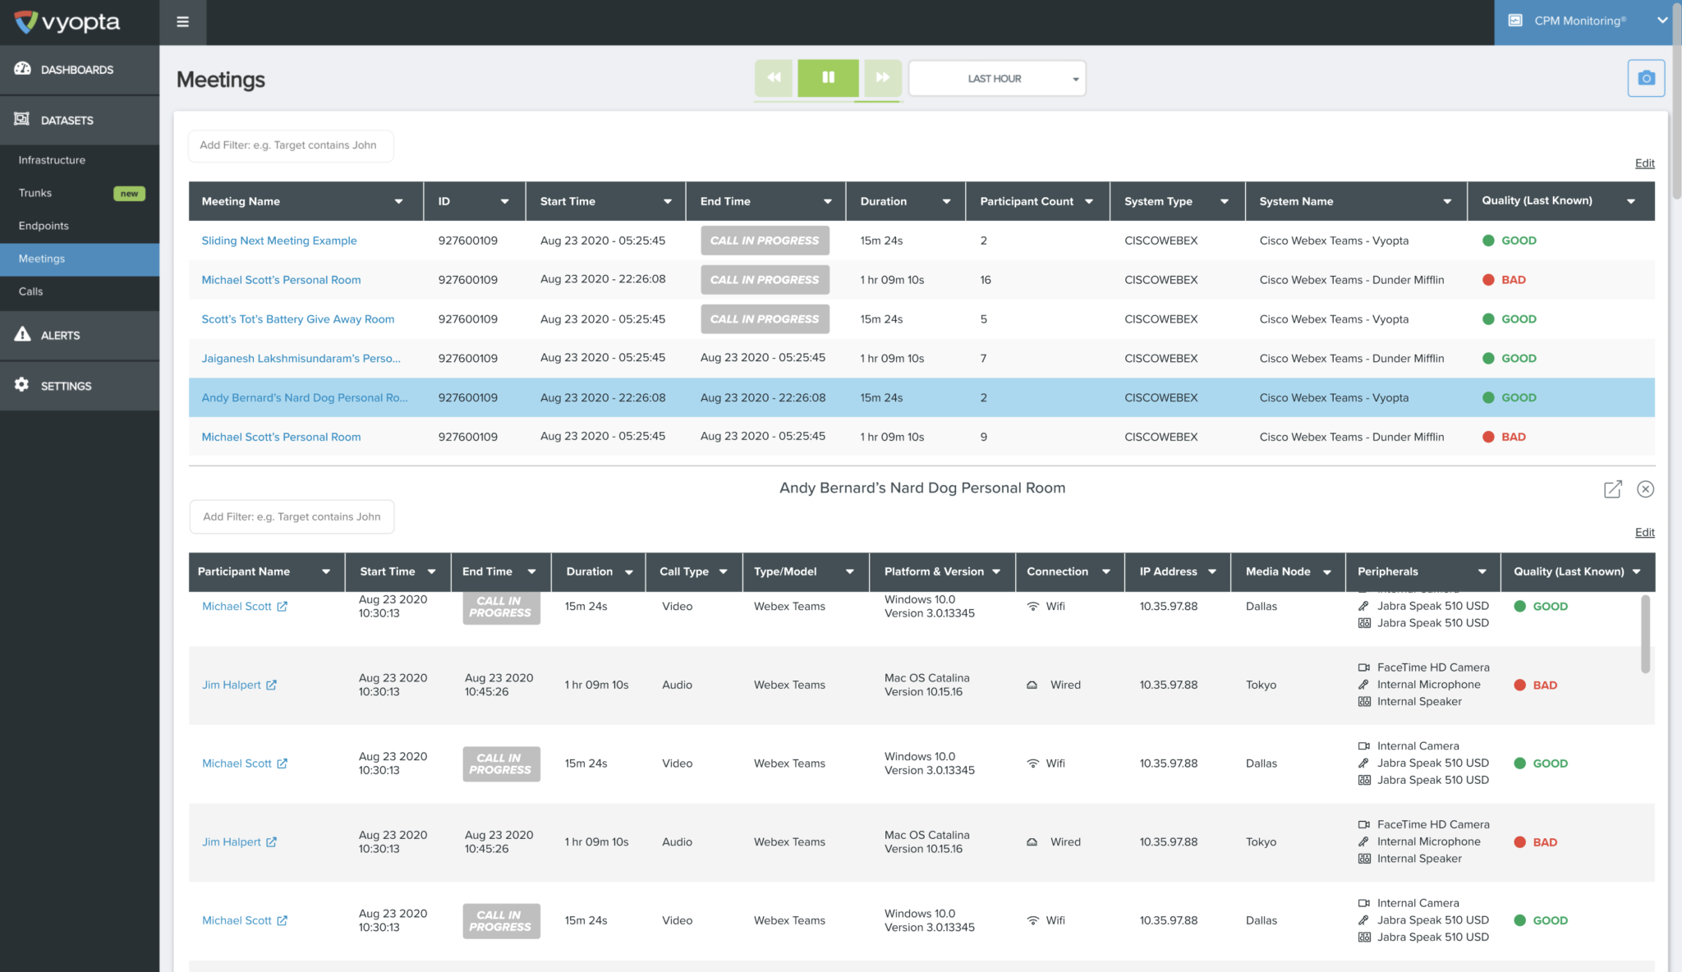Image resolution: width=1682 pixels, height=972 pixels.
Task: Open Jaiganesh Lakshmisundaram's Personal Room link
Action: point(301,359)
